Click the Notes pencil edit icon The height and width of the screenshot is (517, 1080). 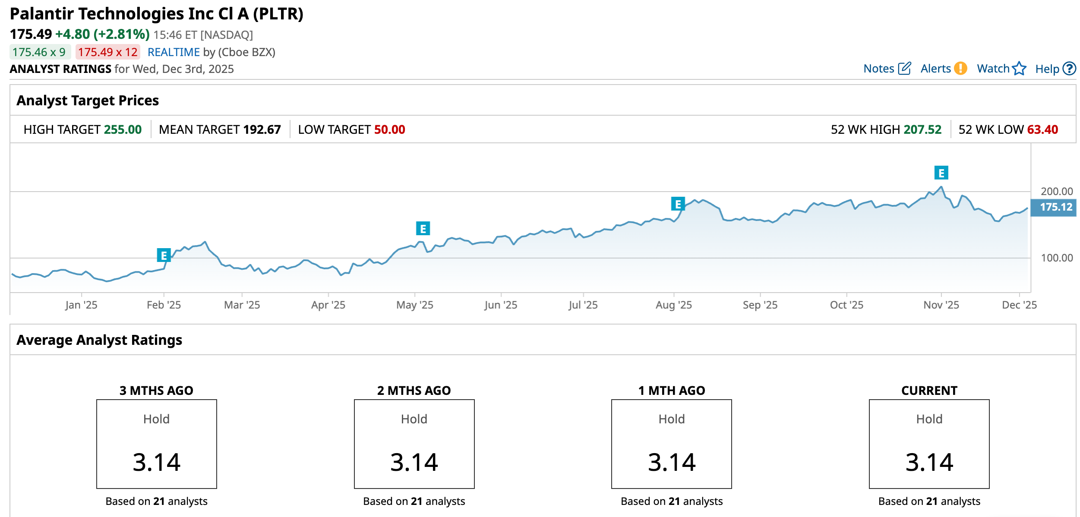[904, 69]
